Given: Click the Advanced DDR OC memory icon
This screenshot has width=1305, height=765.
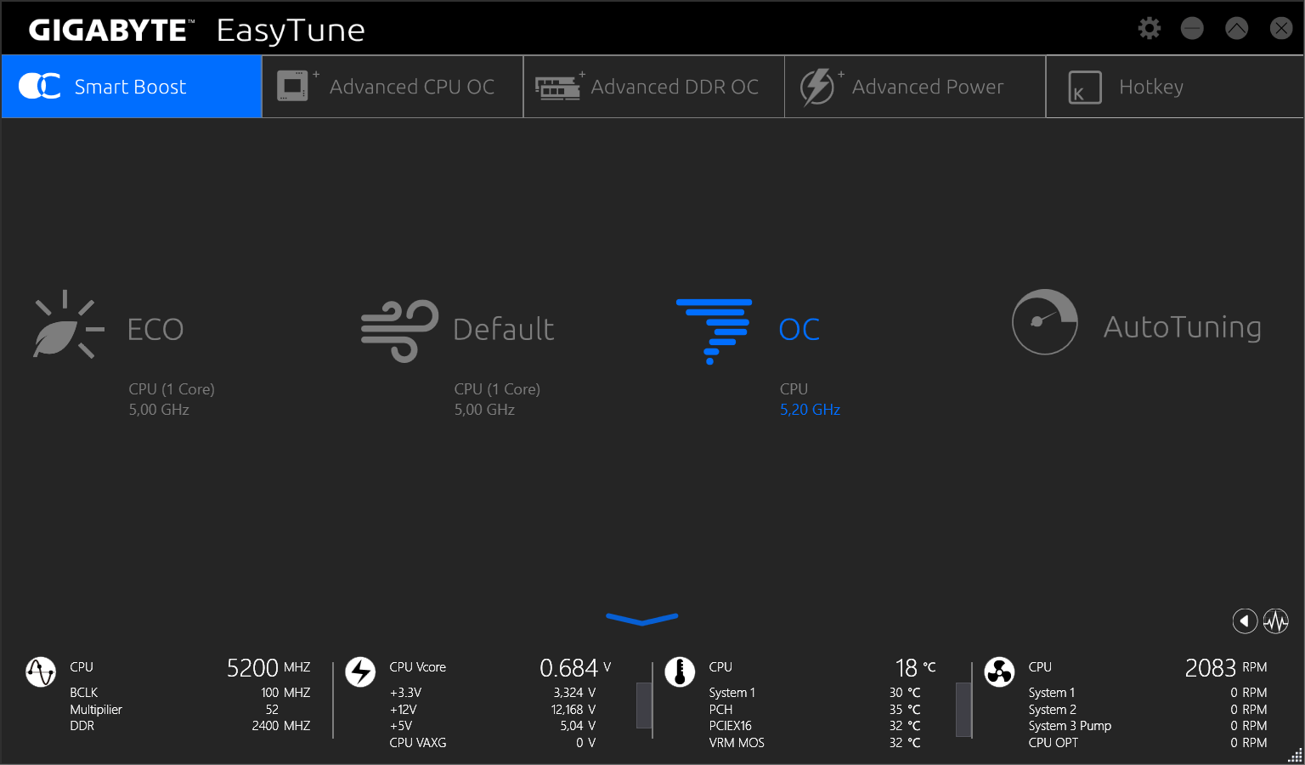Looking at the screenshot, I should pyautogui.click(x=560, y=87).
